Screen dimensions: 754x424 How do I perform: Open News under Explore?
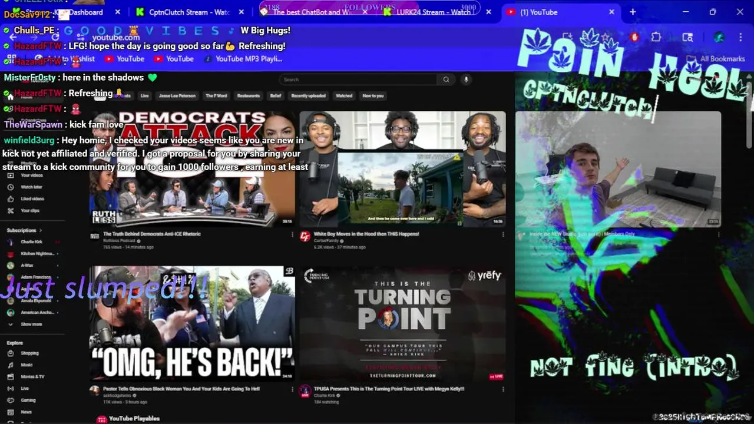27,412
